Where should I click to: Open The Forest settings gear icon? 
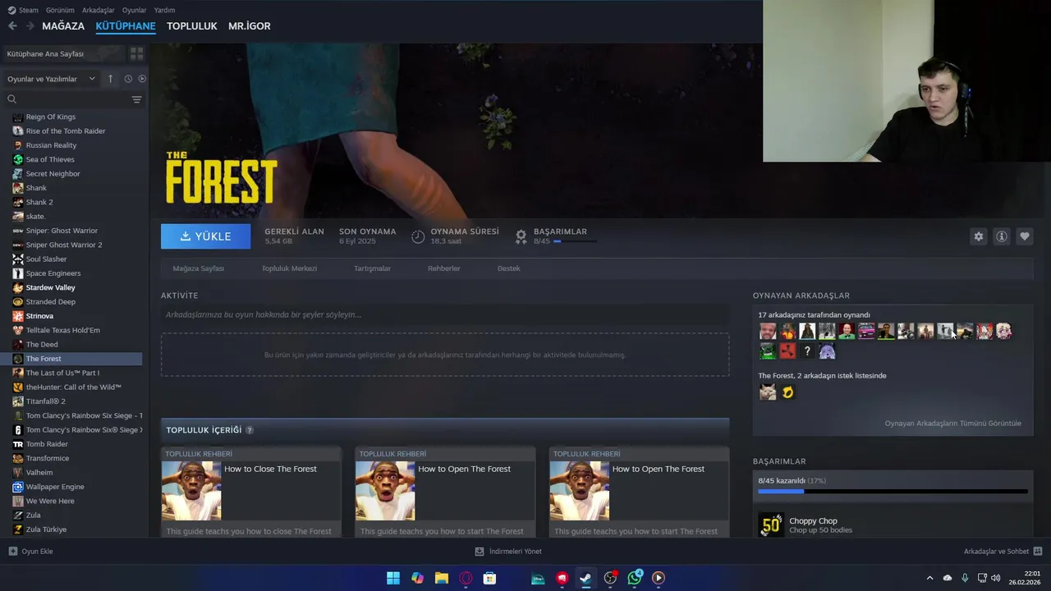979,236
